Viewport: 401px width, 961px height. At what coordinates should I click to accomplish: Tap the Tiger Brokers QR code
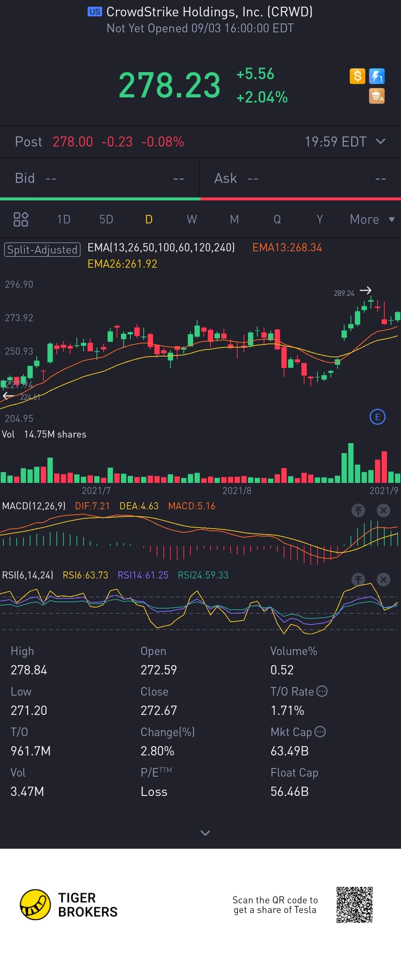click(x=355, y=904)
